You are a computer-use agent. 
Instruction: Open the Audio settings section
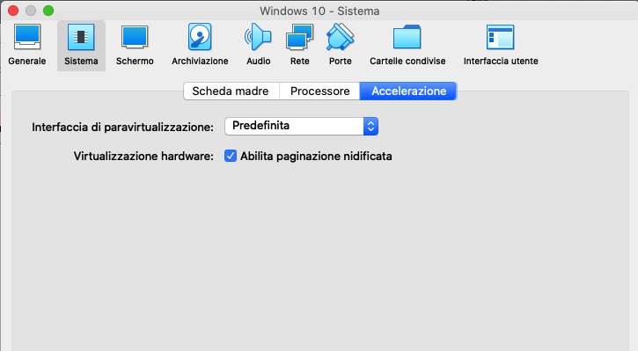coord(259,45)
